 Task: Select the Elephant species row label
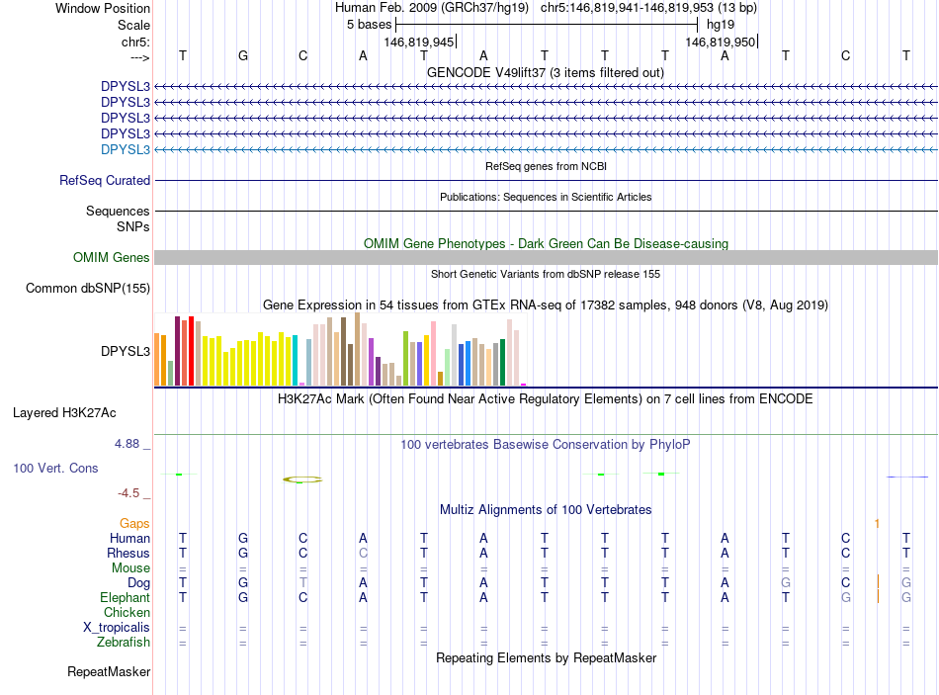(x=125, y=598)
